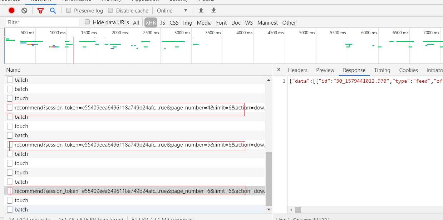Click the 3000 ms timeline label
Image resolution: width=443 pixels, height=220 pixels.
point(182,32)
